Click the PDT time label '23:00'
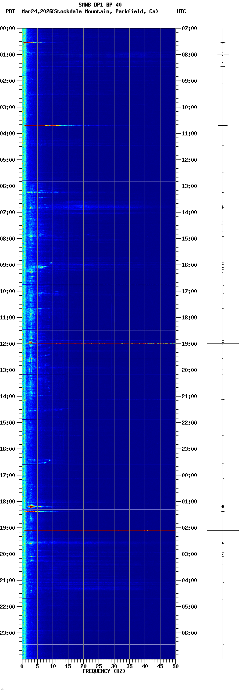 (x=7, y=633)
